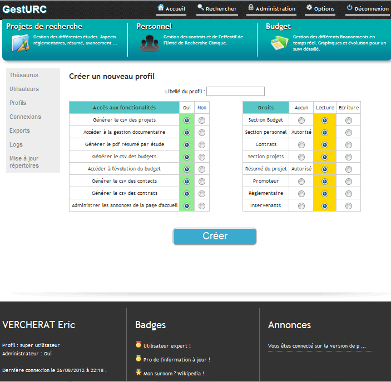Set Promoteur rights to Ecriture
This screenshot has width=391, height=382.
tap(349, 182)
